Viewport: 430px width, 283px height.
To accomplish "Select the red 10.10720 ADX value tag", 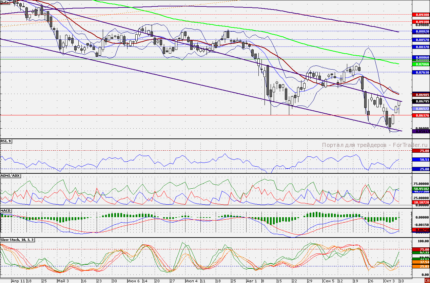I will coord(421,202).
